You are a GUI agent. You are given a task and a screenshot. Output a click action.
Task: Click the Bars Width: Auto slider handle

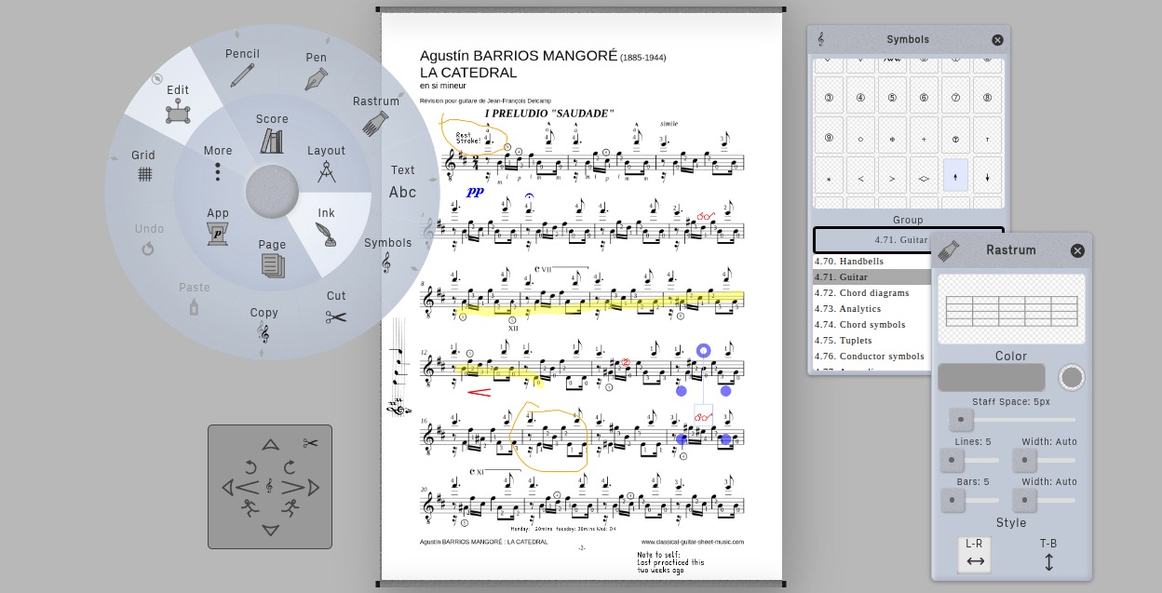(1024, 500)
